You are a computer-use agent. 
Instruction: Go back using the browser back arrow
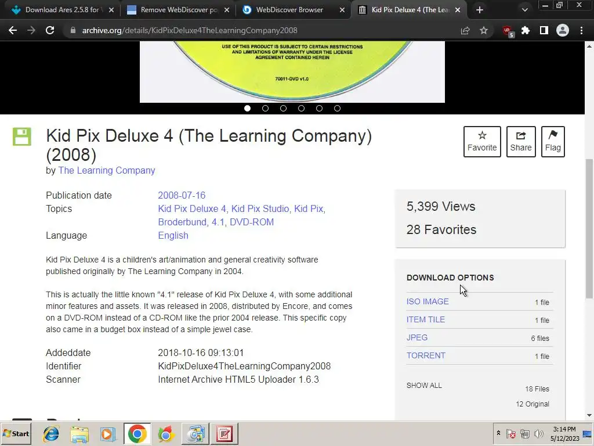[x=13, y=30]
